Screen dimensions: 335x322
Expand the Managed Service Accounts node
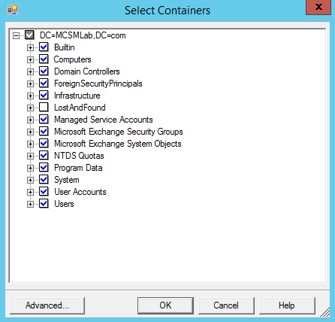point(30,120)
